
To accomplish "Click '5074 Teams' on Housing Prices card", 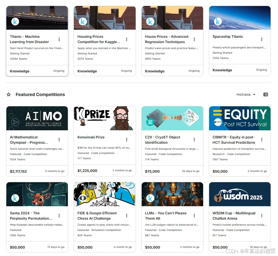I will coord(85,59).
